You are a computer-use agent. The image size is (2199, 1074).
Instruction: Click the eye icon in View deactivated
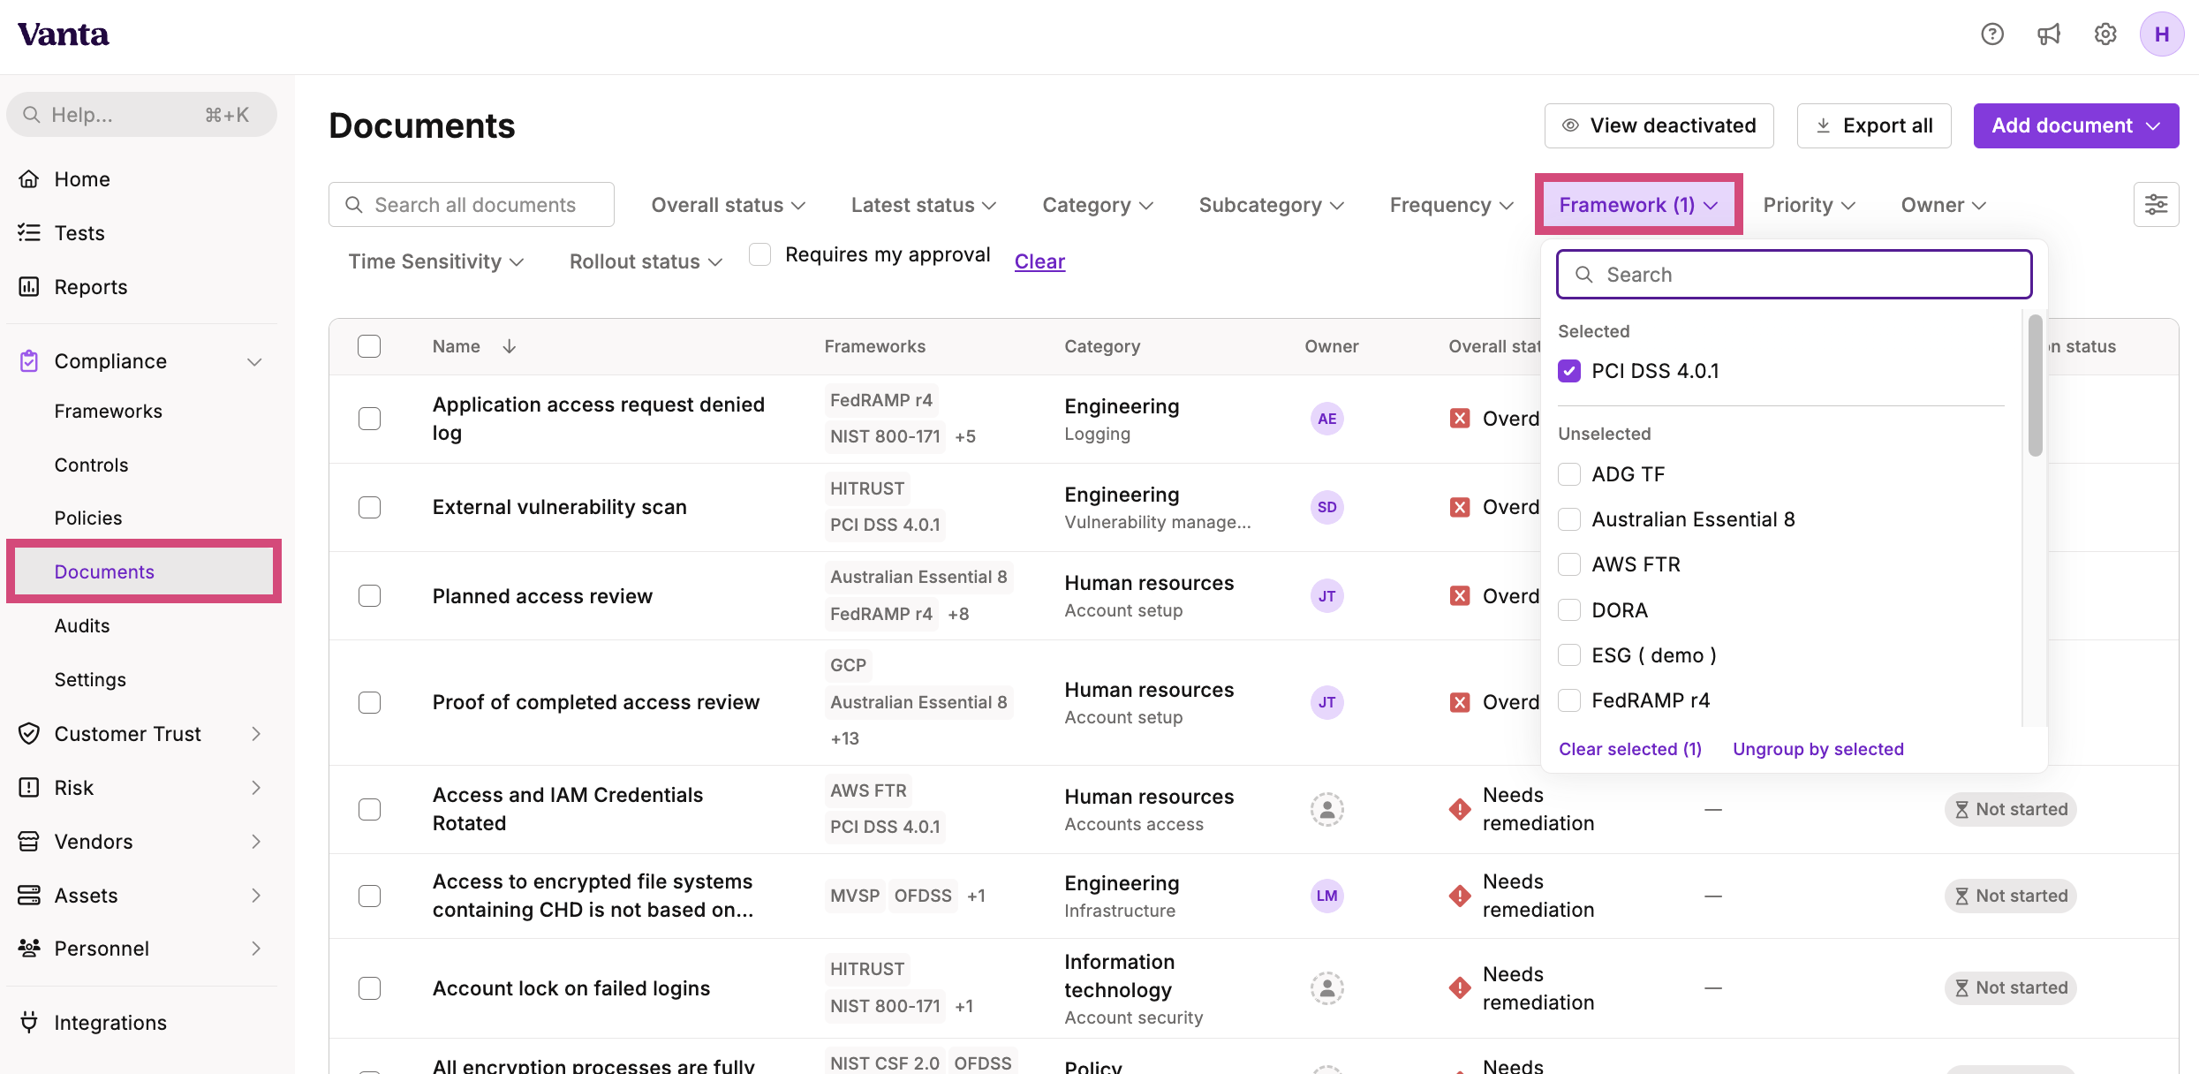pos(1570,125)
